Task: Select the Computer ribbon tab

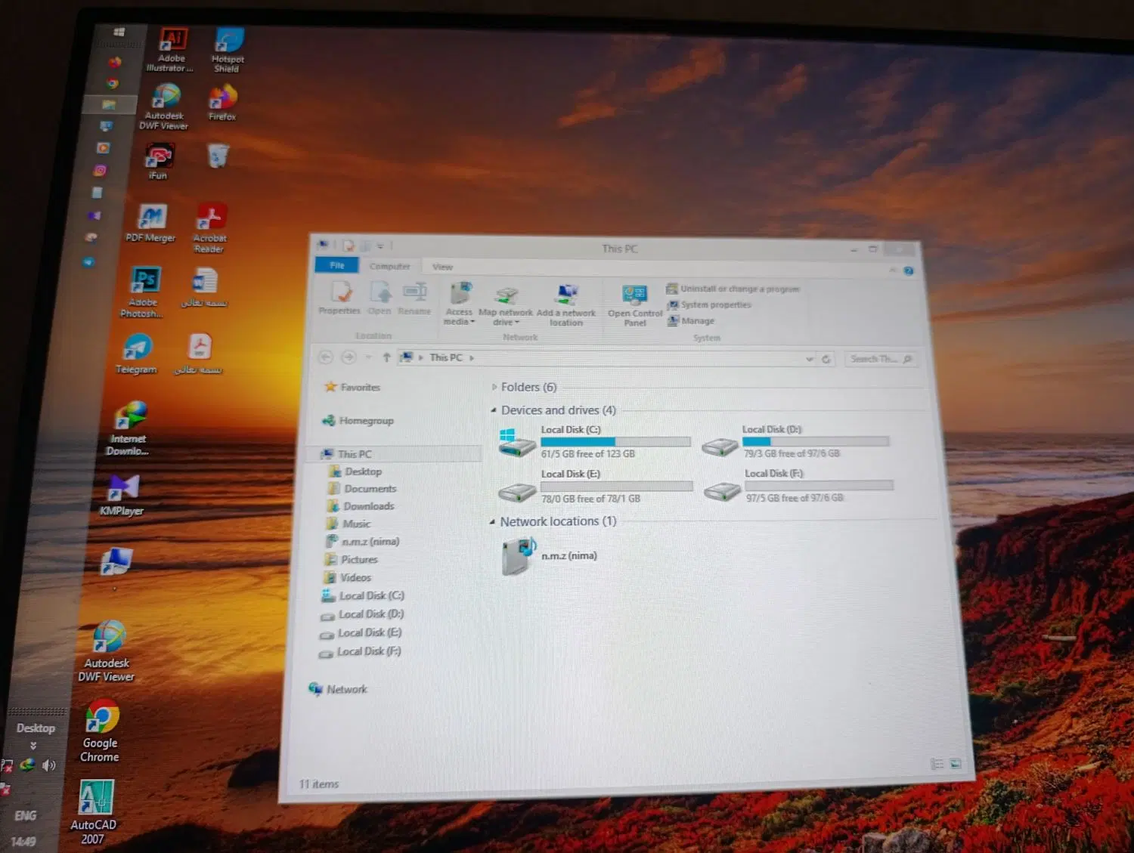Action: (390, 266)
